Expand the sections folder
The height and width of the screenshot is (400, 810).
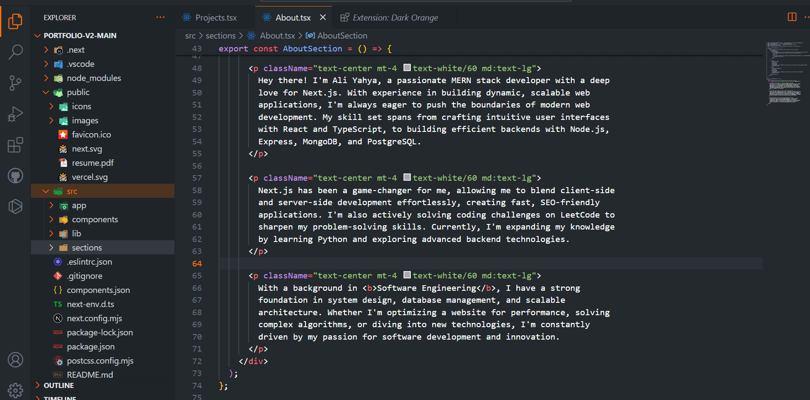click(x=51, y=248)
